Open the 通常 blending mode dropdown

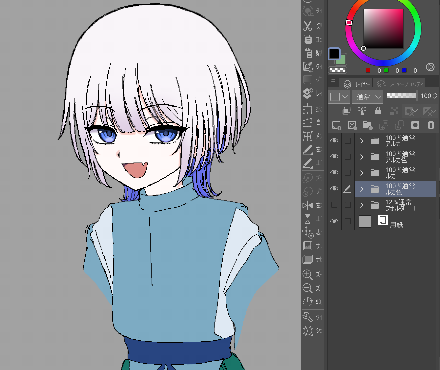pyautogui.click(x=367, y=97)
